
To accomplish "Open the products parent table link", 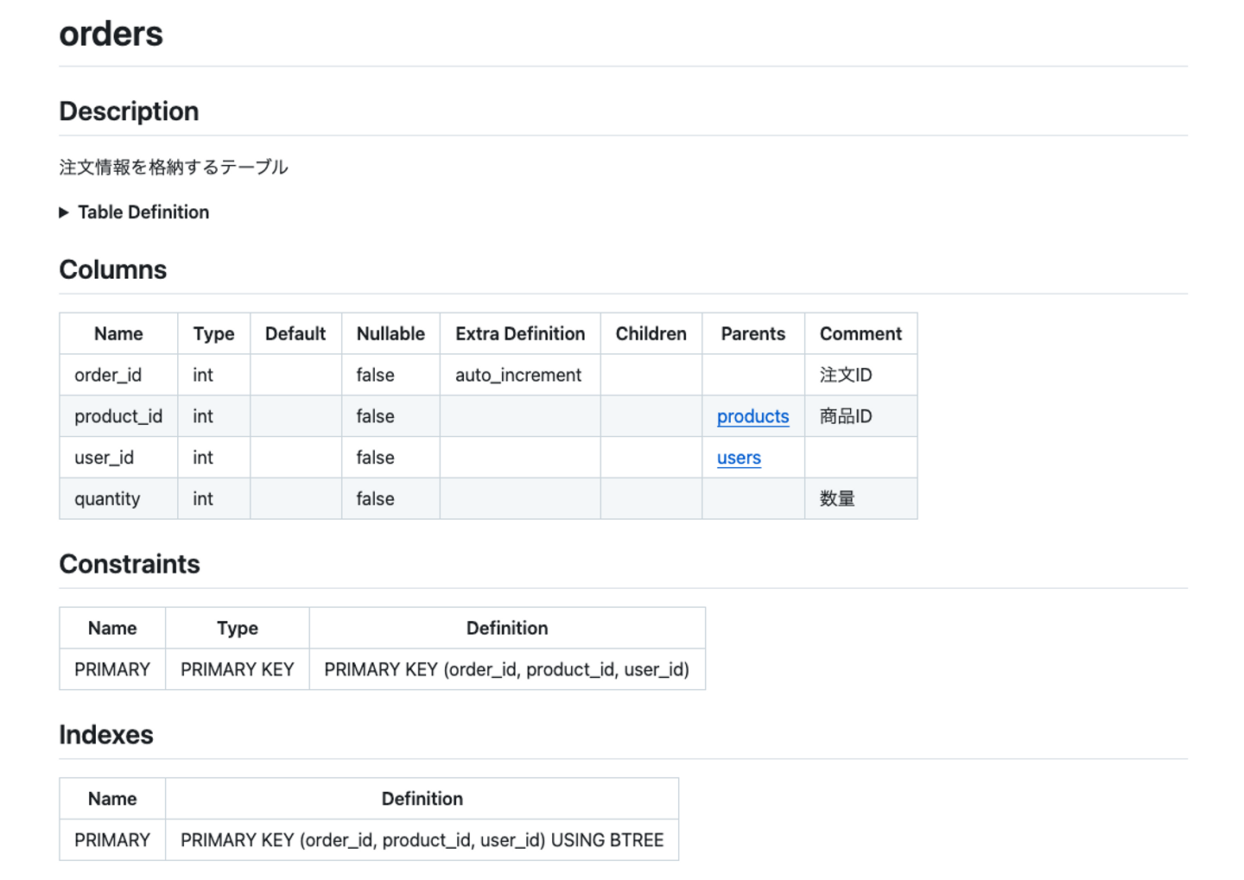I will 752,416.
